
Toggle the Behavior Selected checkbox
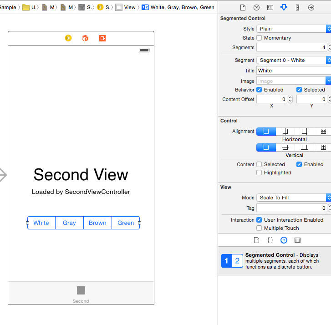(x=299, y=90)
